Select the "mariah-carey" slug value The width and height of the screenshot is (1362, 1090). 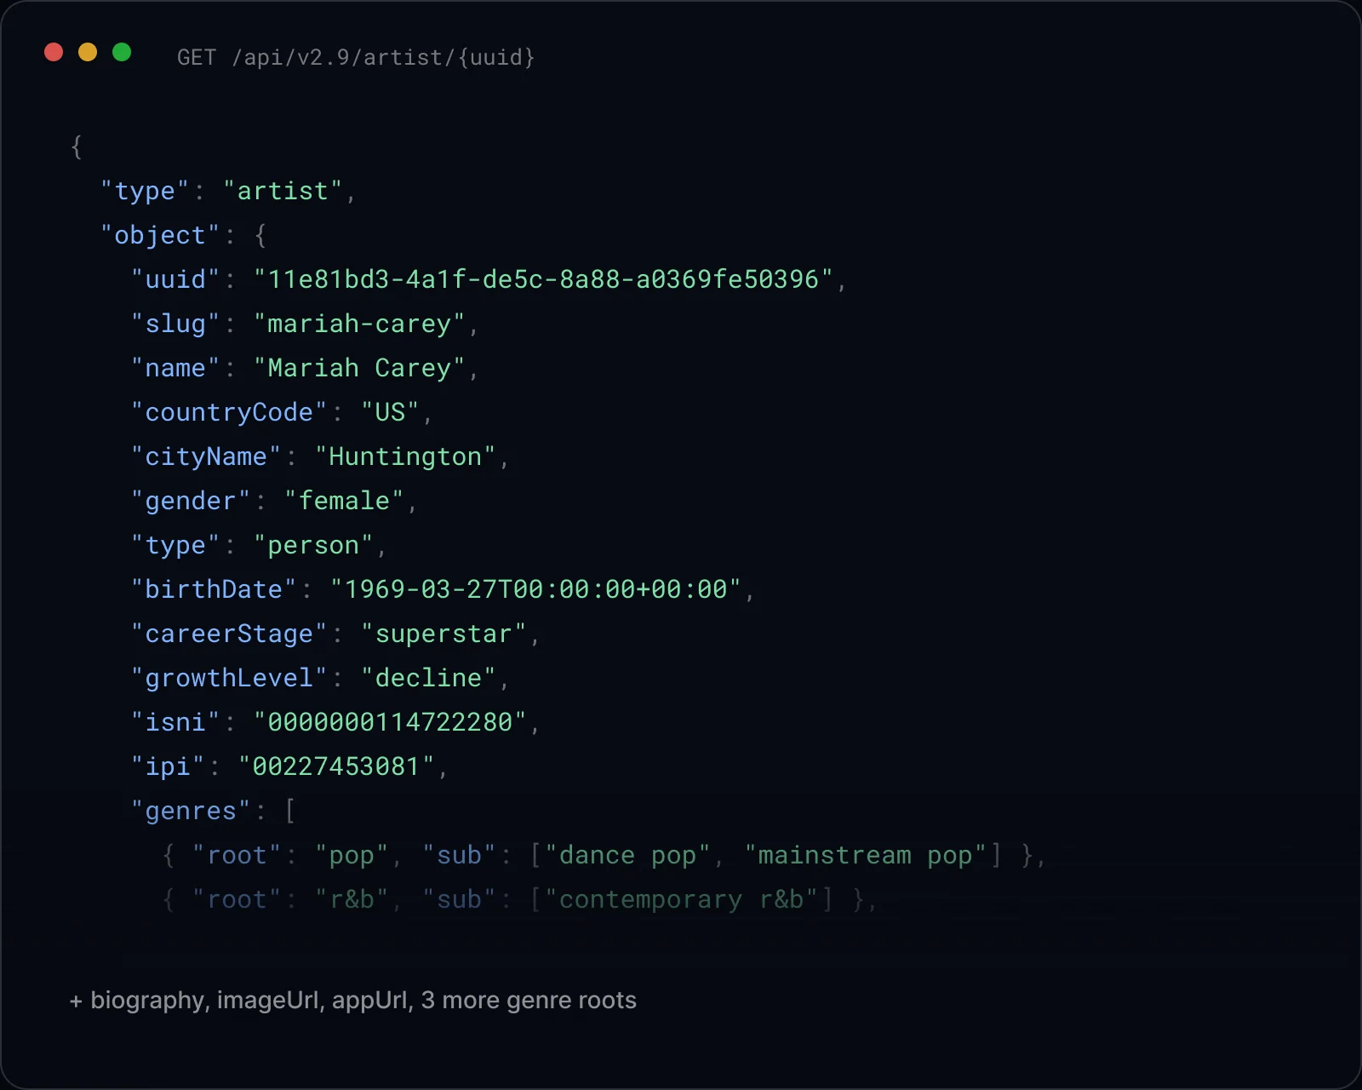point(359,324)
